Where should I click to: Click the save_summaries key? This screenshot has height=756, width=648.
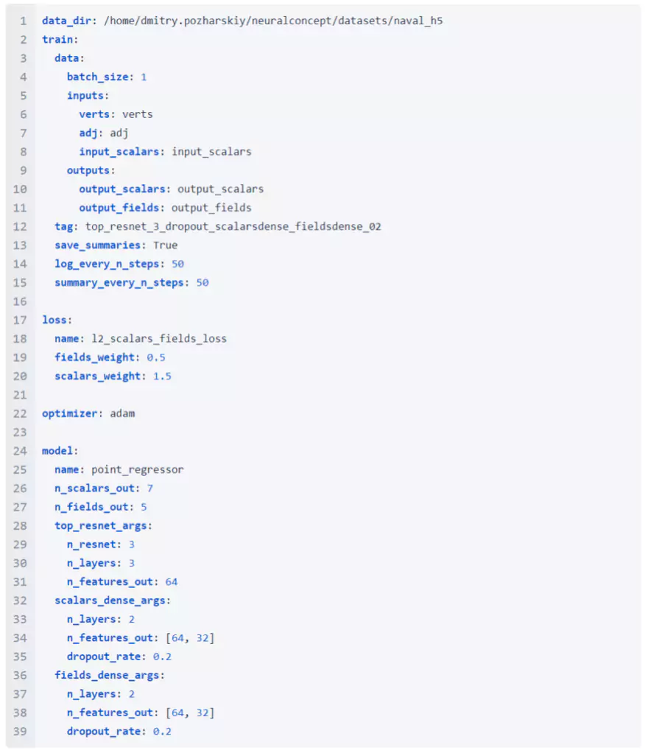tap(97, 245)
